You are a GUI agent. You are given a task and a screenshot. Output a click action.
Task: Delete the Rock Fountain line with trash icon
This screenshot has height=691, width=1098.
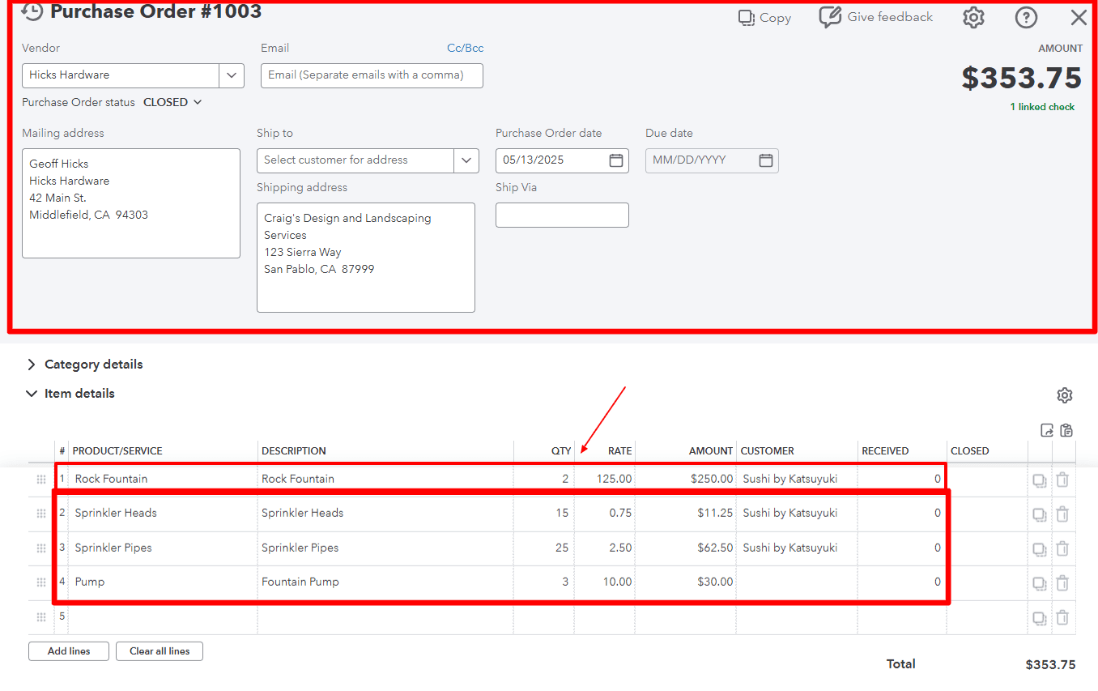coord(1062,480)
